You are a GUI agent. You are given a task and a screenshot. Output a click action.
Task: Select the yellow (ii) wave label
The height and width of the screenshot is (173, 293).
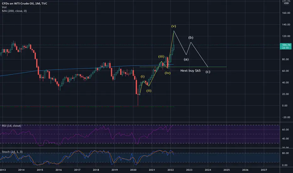coord(149,91)
